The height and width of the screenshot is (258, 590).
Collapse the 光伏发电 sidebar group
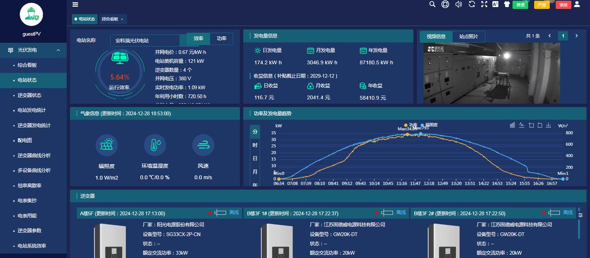point(33,50)
